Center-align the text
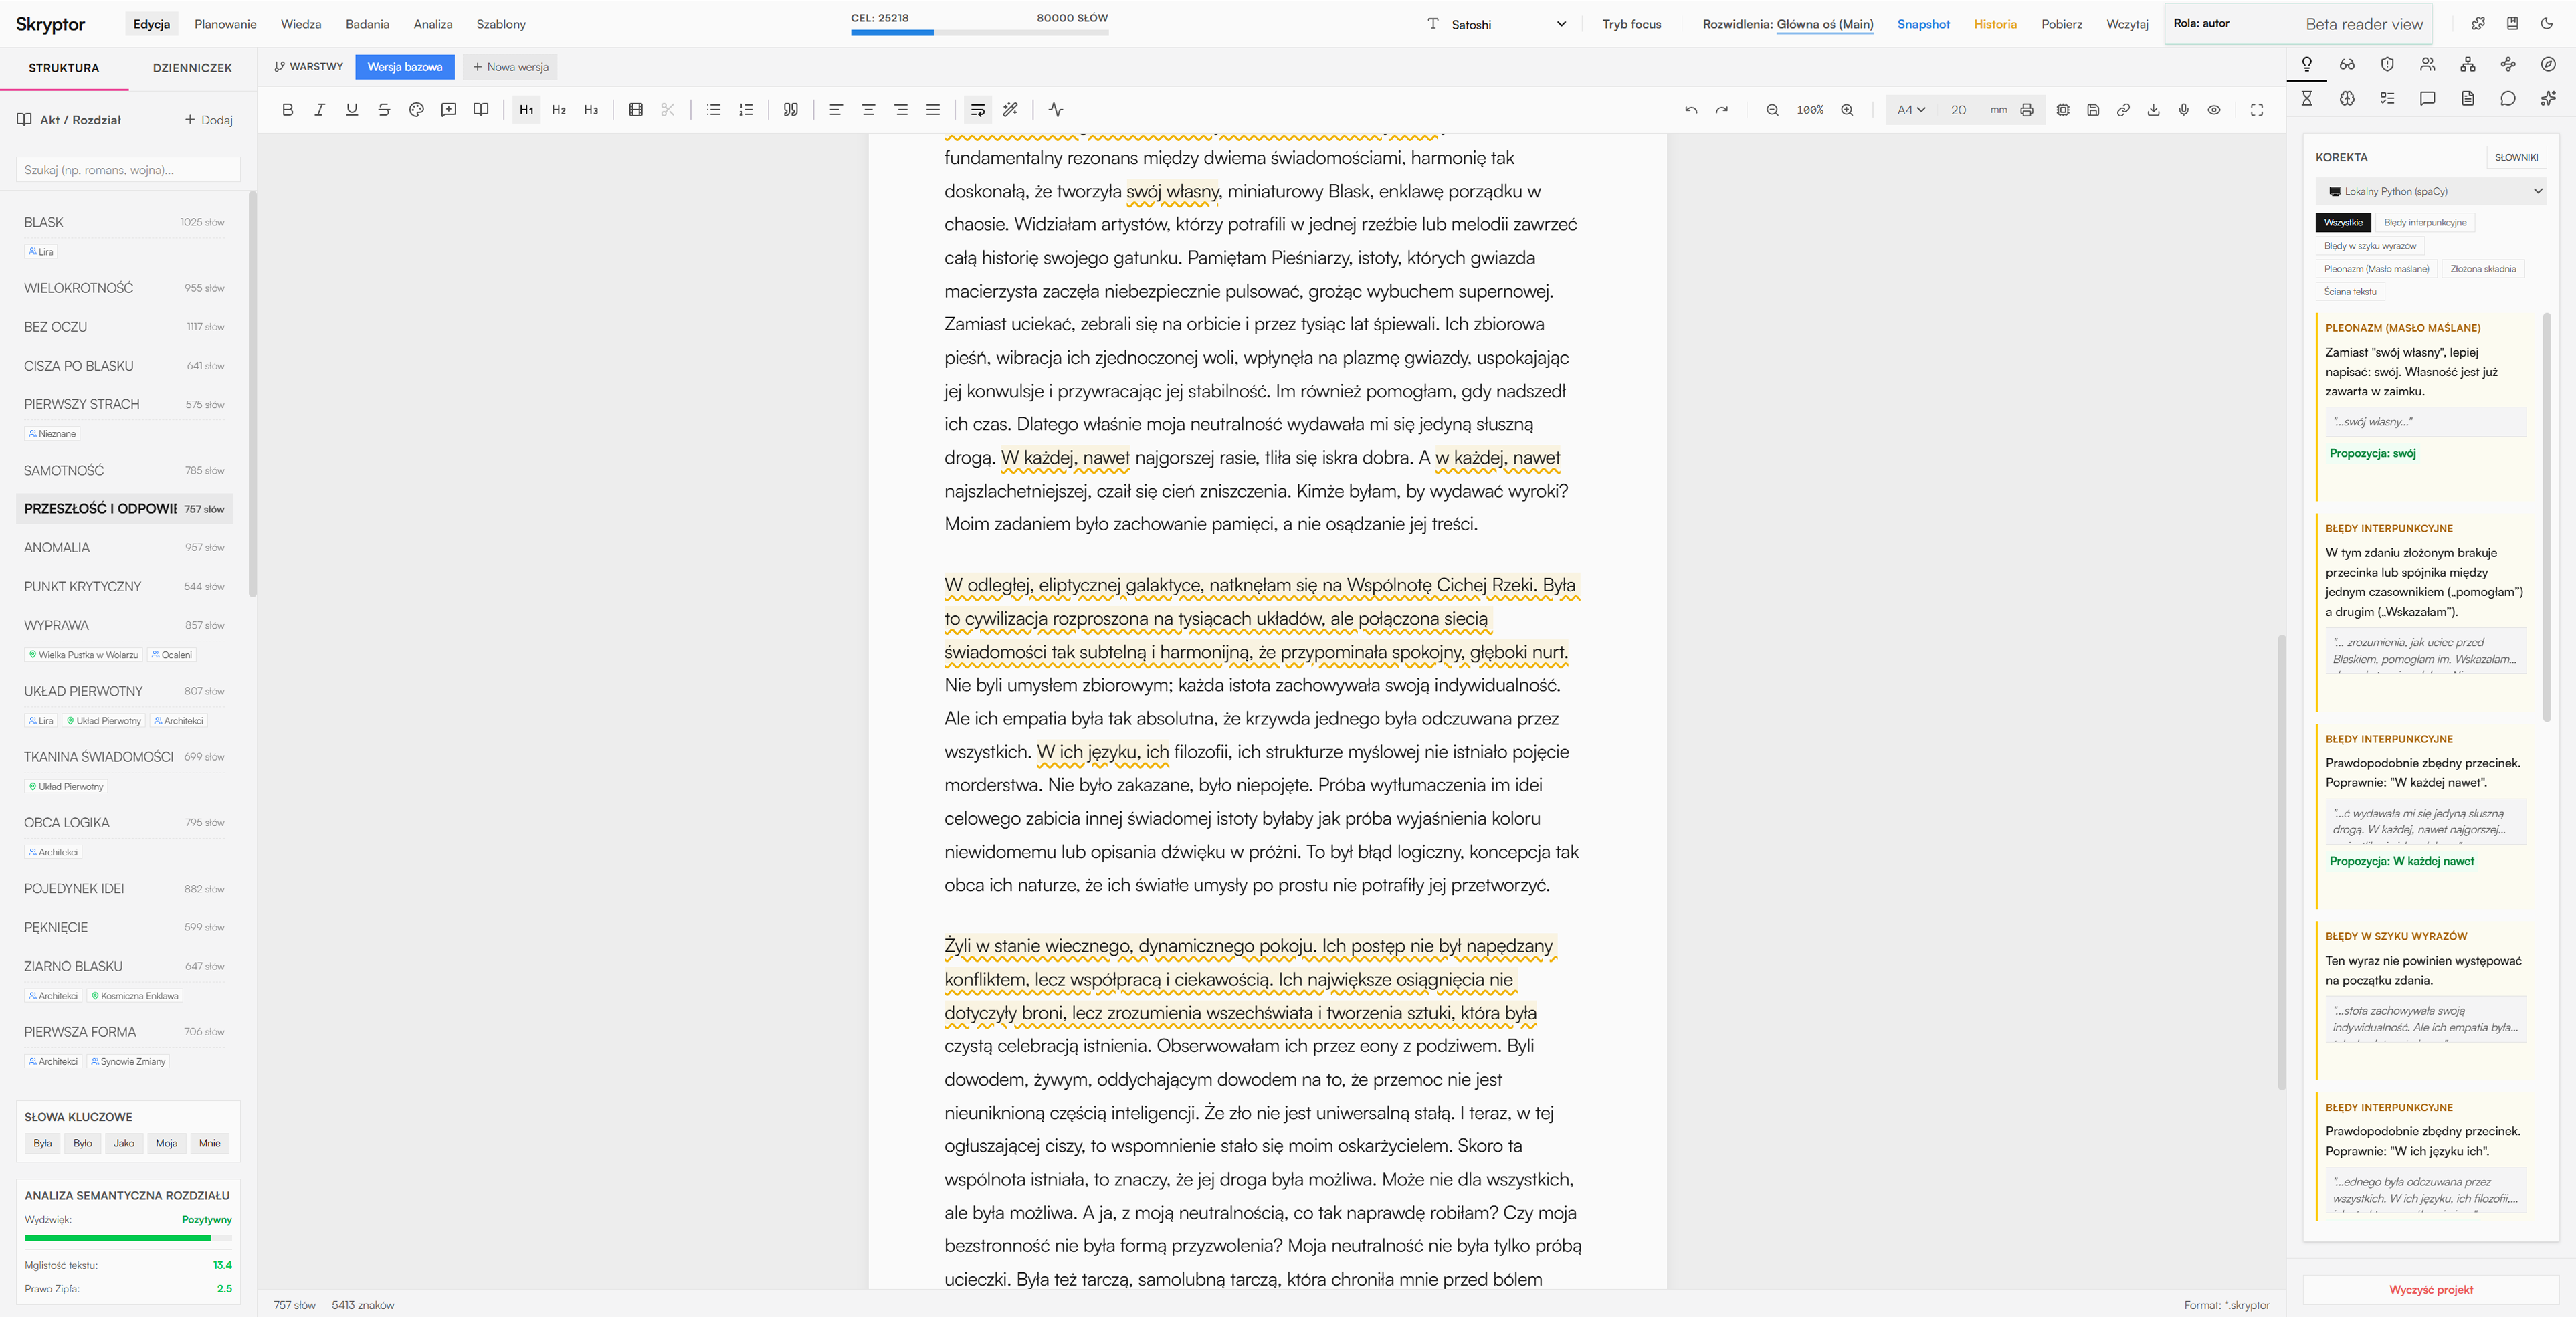The height and width of the screenshot is (1317, 2576). [869, 110]
